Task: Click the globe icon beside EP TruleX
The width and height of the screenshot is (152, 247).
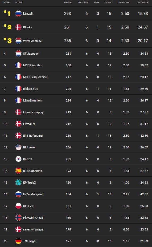Action: 18,183
